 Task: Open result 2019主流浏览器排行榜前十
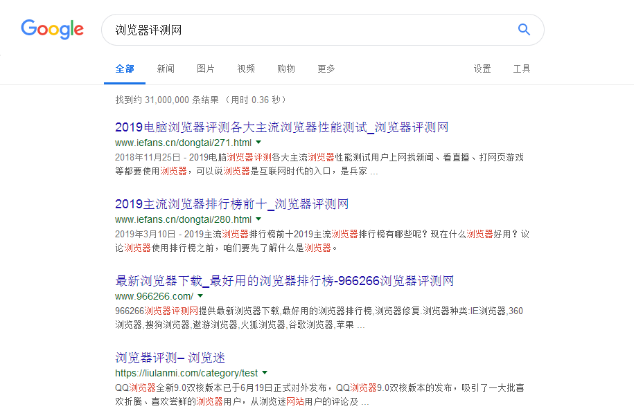231,204
